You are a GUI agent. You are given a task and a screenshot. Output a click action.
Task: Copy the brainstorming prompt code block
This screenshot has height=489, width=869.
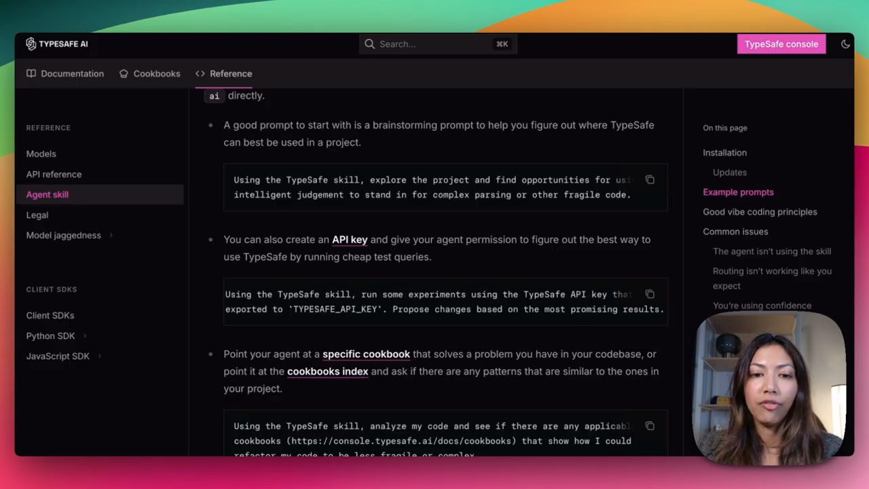(x=650, y=180)
